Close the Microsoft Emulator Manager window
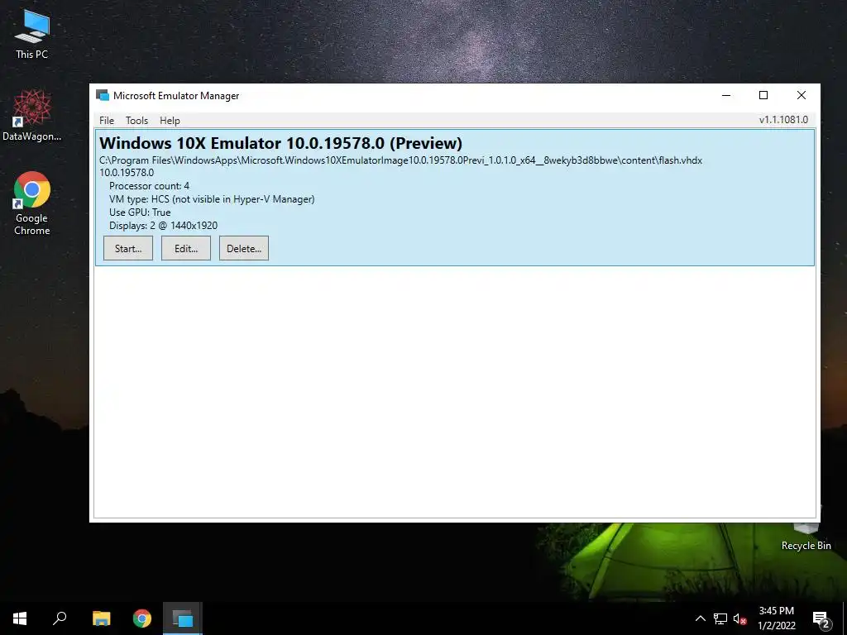The height and width of the screenshot is (635, 847). click(x=801, y=96)
